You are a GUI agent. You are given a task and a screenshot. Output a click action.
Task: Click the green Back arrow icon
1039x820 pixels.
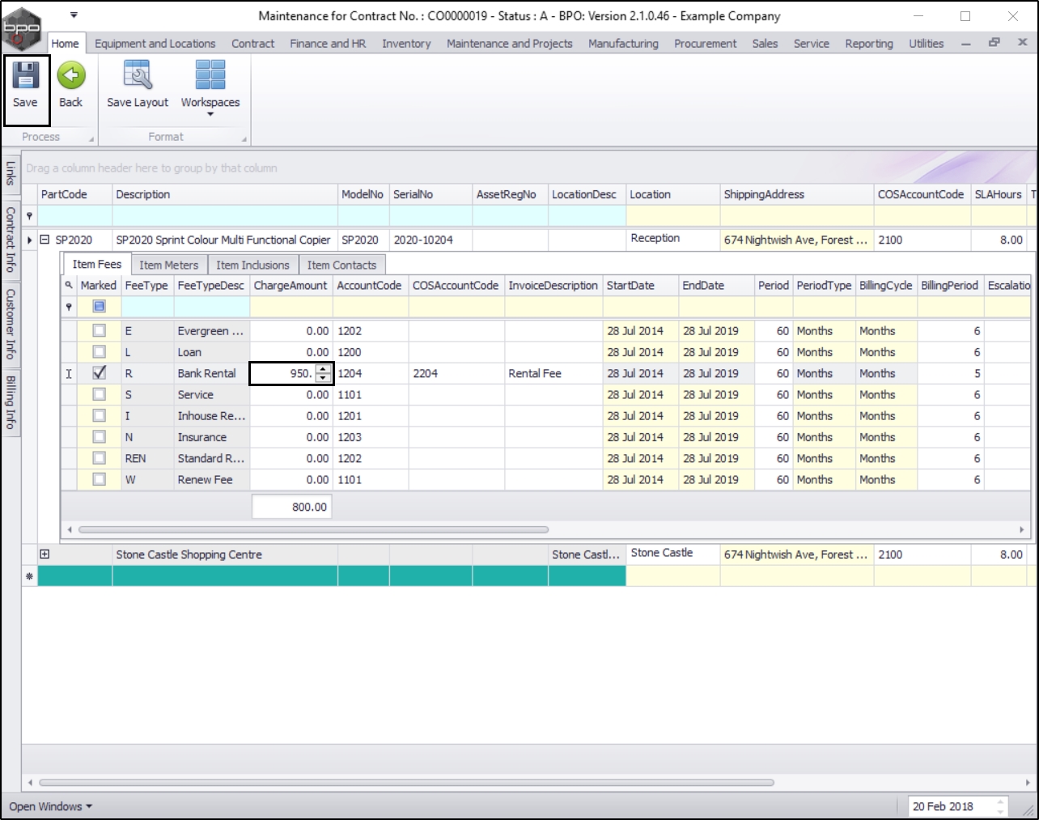point(71,75)
